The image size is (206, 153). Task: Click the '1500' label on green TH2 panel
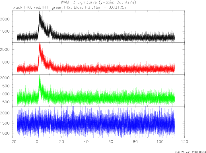click(x=5, y=86)
